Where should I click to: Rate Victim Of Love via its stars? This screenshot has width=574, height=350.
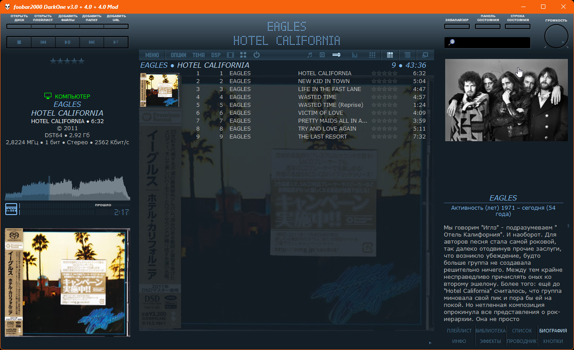(x=384, y=113)
